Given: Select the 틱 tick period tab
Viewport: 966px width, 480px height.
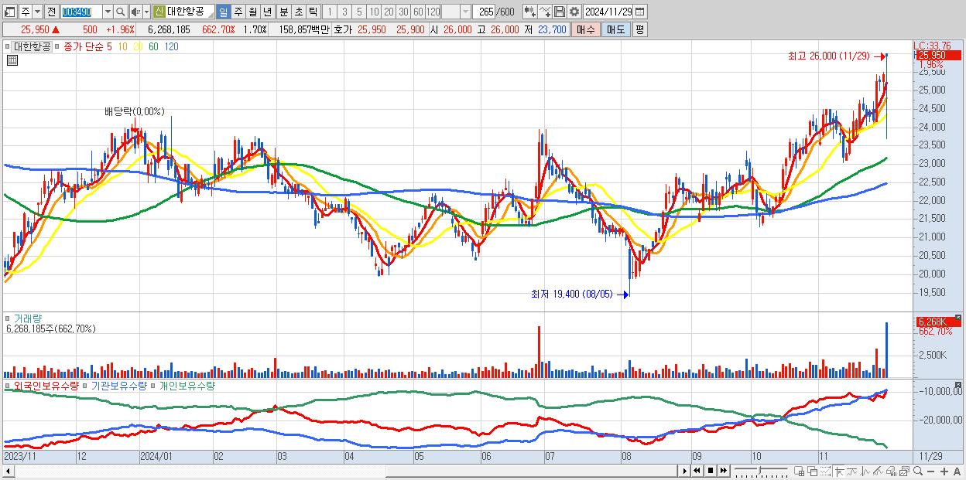Looking at the screenshot, I should [313, 12].
